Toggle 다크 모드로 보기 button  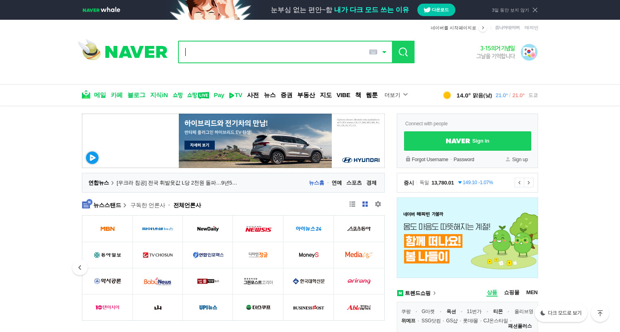coord(561,313)
